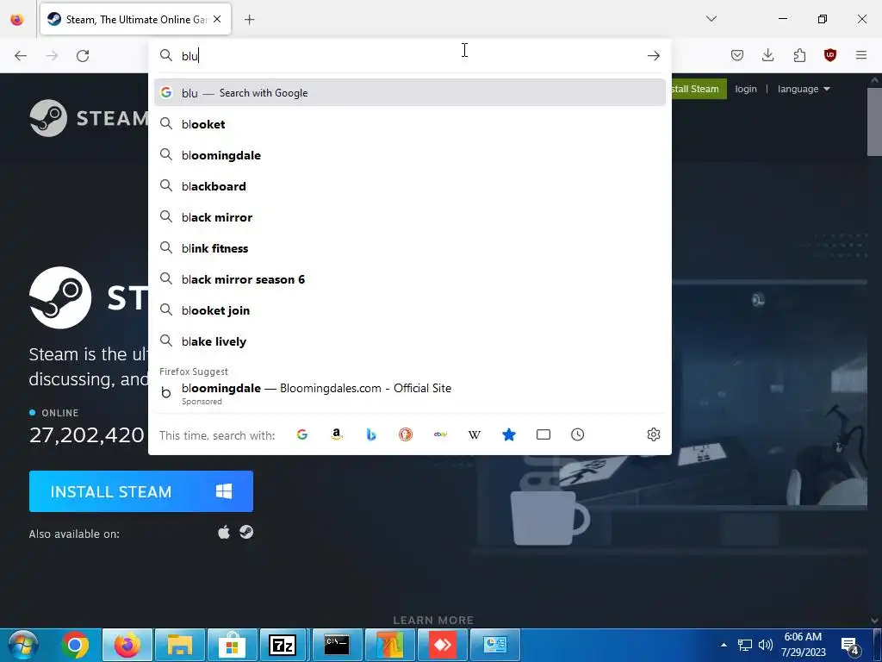Open the volume speaker tray icon

[x=765, y=645]
